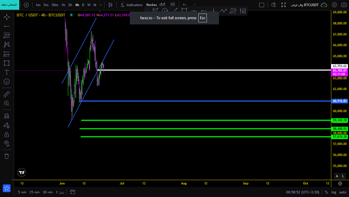Select the active 4h timeframe

tap(77, 5)
